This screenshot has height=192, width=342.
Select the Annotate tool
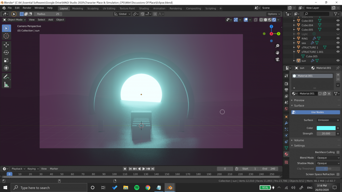pyautogui.click(x=6, y=77)
